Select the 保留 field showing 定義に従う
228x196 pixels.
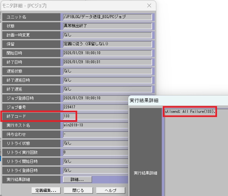(x=107, y=44)
